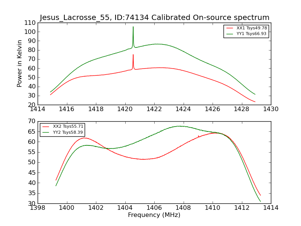The height and width of the screenshot is (226, 301).
Task: Click the top plot tick label "1424"
Action: (183, 109)
